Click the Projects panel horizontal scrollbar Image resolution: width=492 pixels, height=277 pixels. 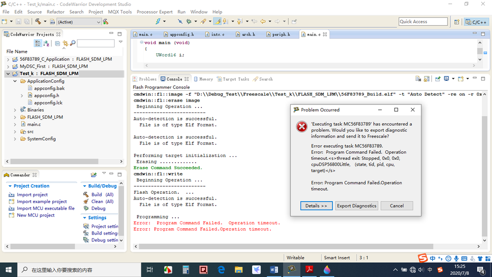tap(54, 161)
